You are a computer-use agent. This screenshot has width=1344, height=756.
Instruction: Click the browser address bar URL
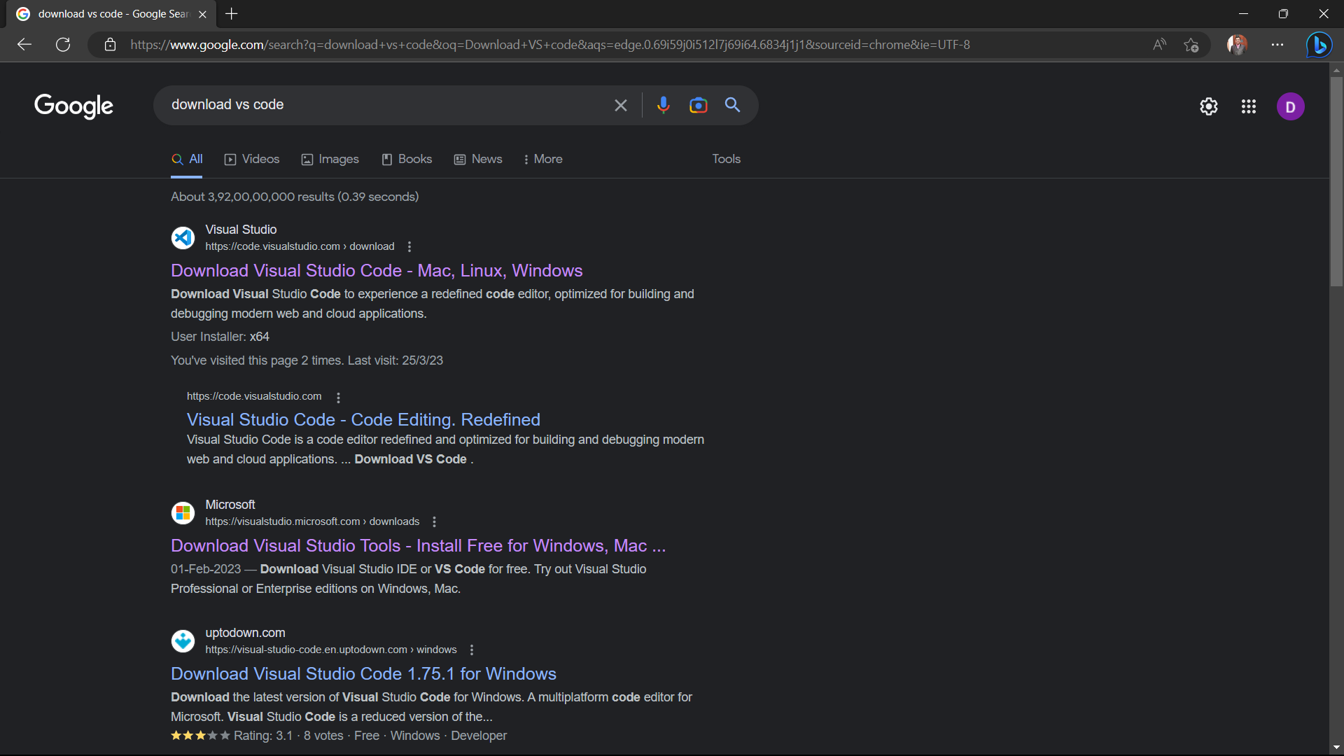549,45
